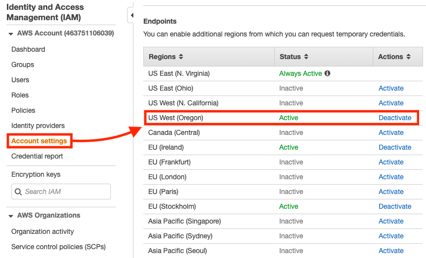This screenshot has height=258, width=426.
Task: Click the Inactive status for US East (Ohio)
Action: [x=291, y=88]
